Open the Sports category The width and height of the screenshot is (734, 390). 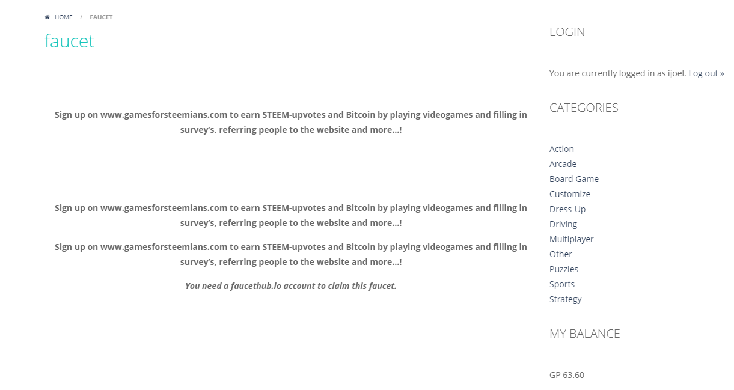(562, 284)
